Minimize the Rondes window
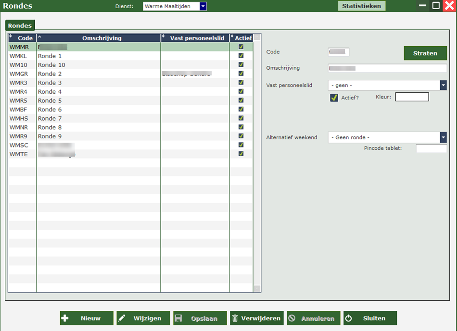The height and width of the screenshot is (331, 457). tap(422, 6)
